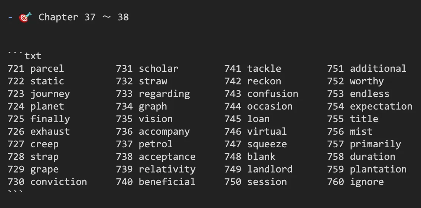
Task: Click the word squeeze
Action: pyautogui.click(x=267, y=144)
